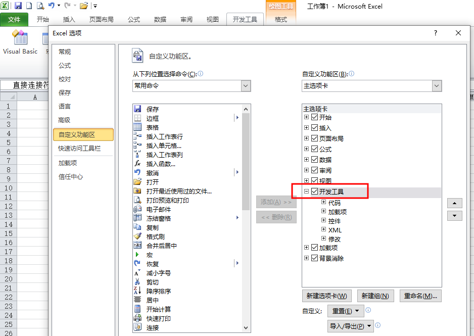Switch to the 公式 ribbon tab
474x336 pixels.
tap(134, 20)
